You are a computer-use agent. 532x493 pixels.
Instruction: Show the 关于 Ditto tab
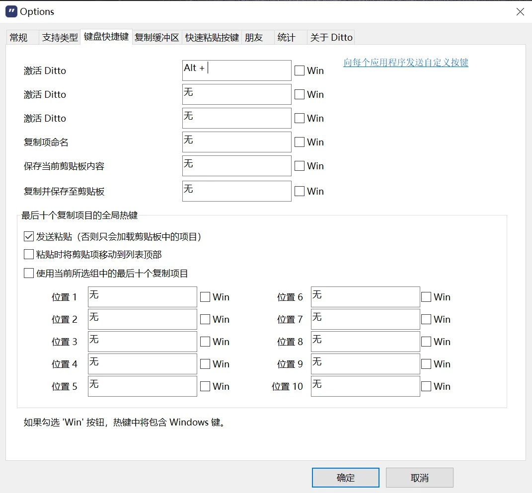[331, 37]
